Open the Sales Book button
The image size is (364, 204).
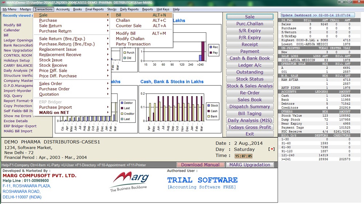(250, 99)
